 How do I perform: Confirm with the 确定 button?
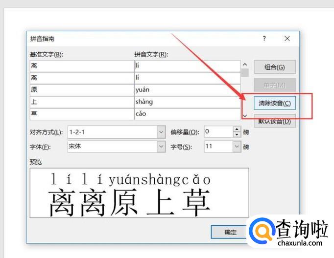pyautogui.click(x=231, y=232)
